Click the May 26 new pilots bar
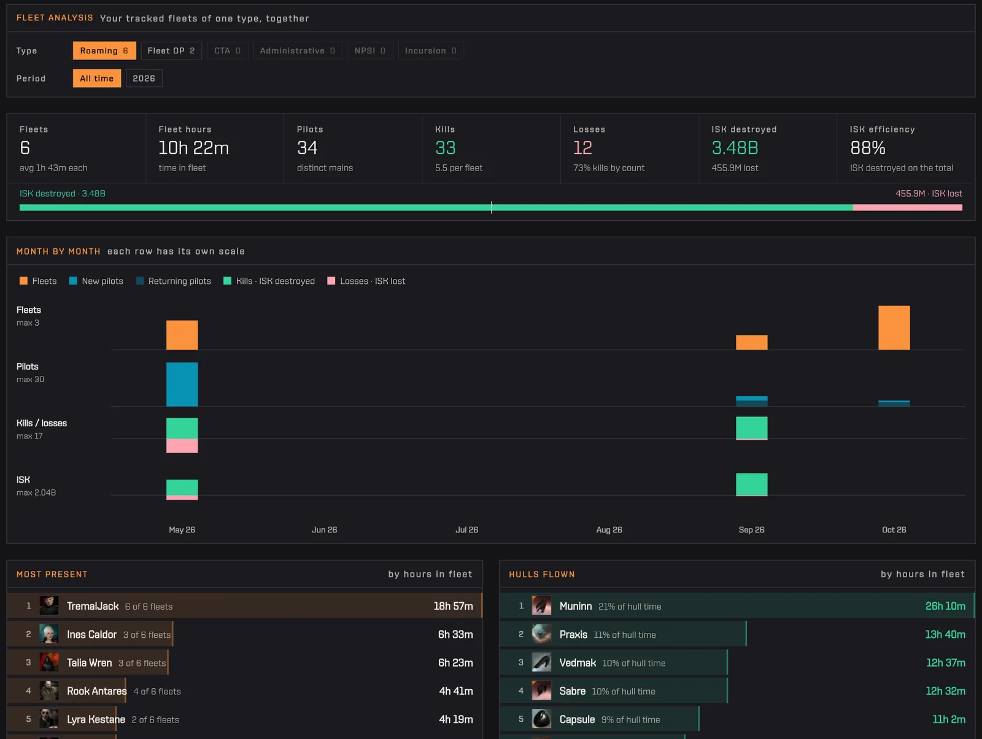 point(182,385)
